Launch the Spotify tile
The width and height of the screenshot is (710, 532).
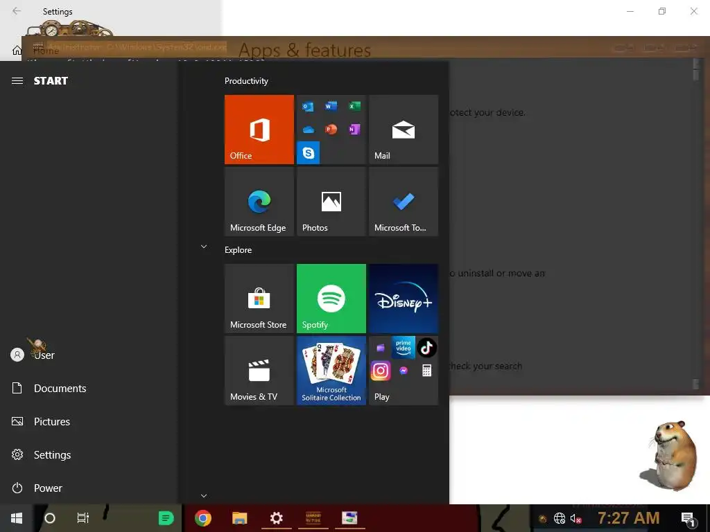pos(331,299)
